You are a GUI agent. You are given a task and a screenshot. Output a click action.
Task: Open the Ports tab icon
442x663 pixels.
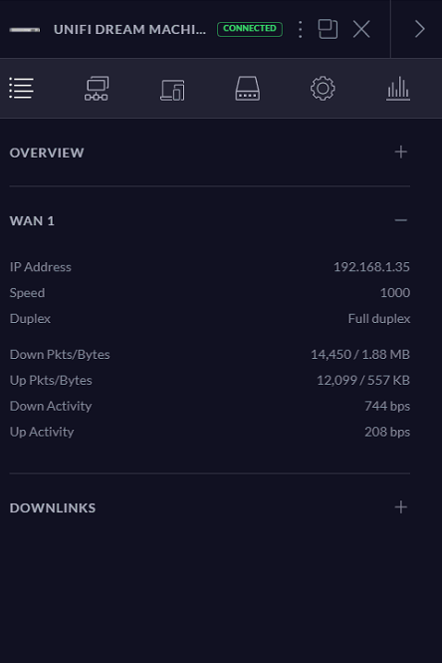[x=248, y=89]
